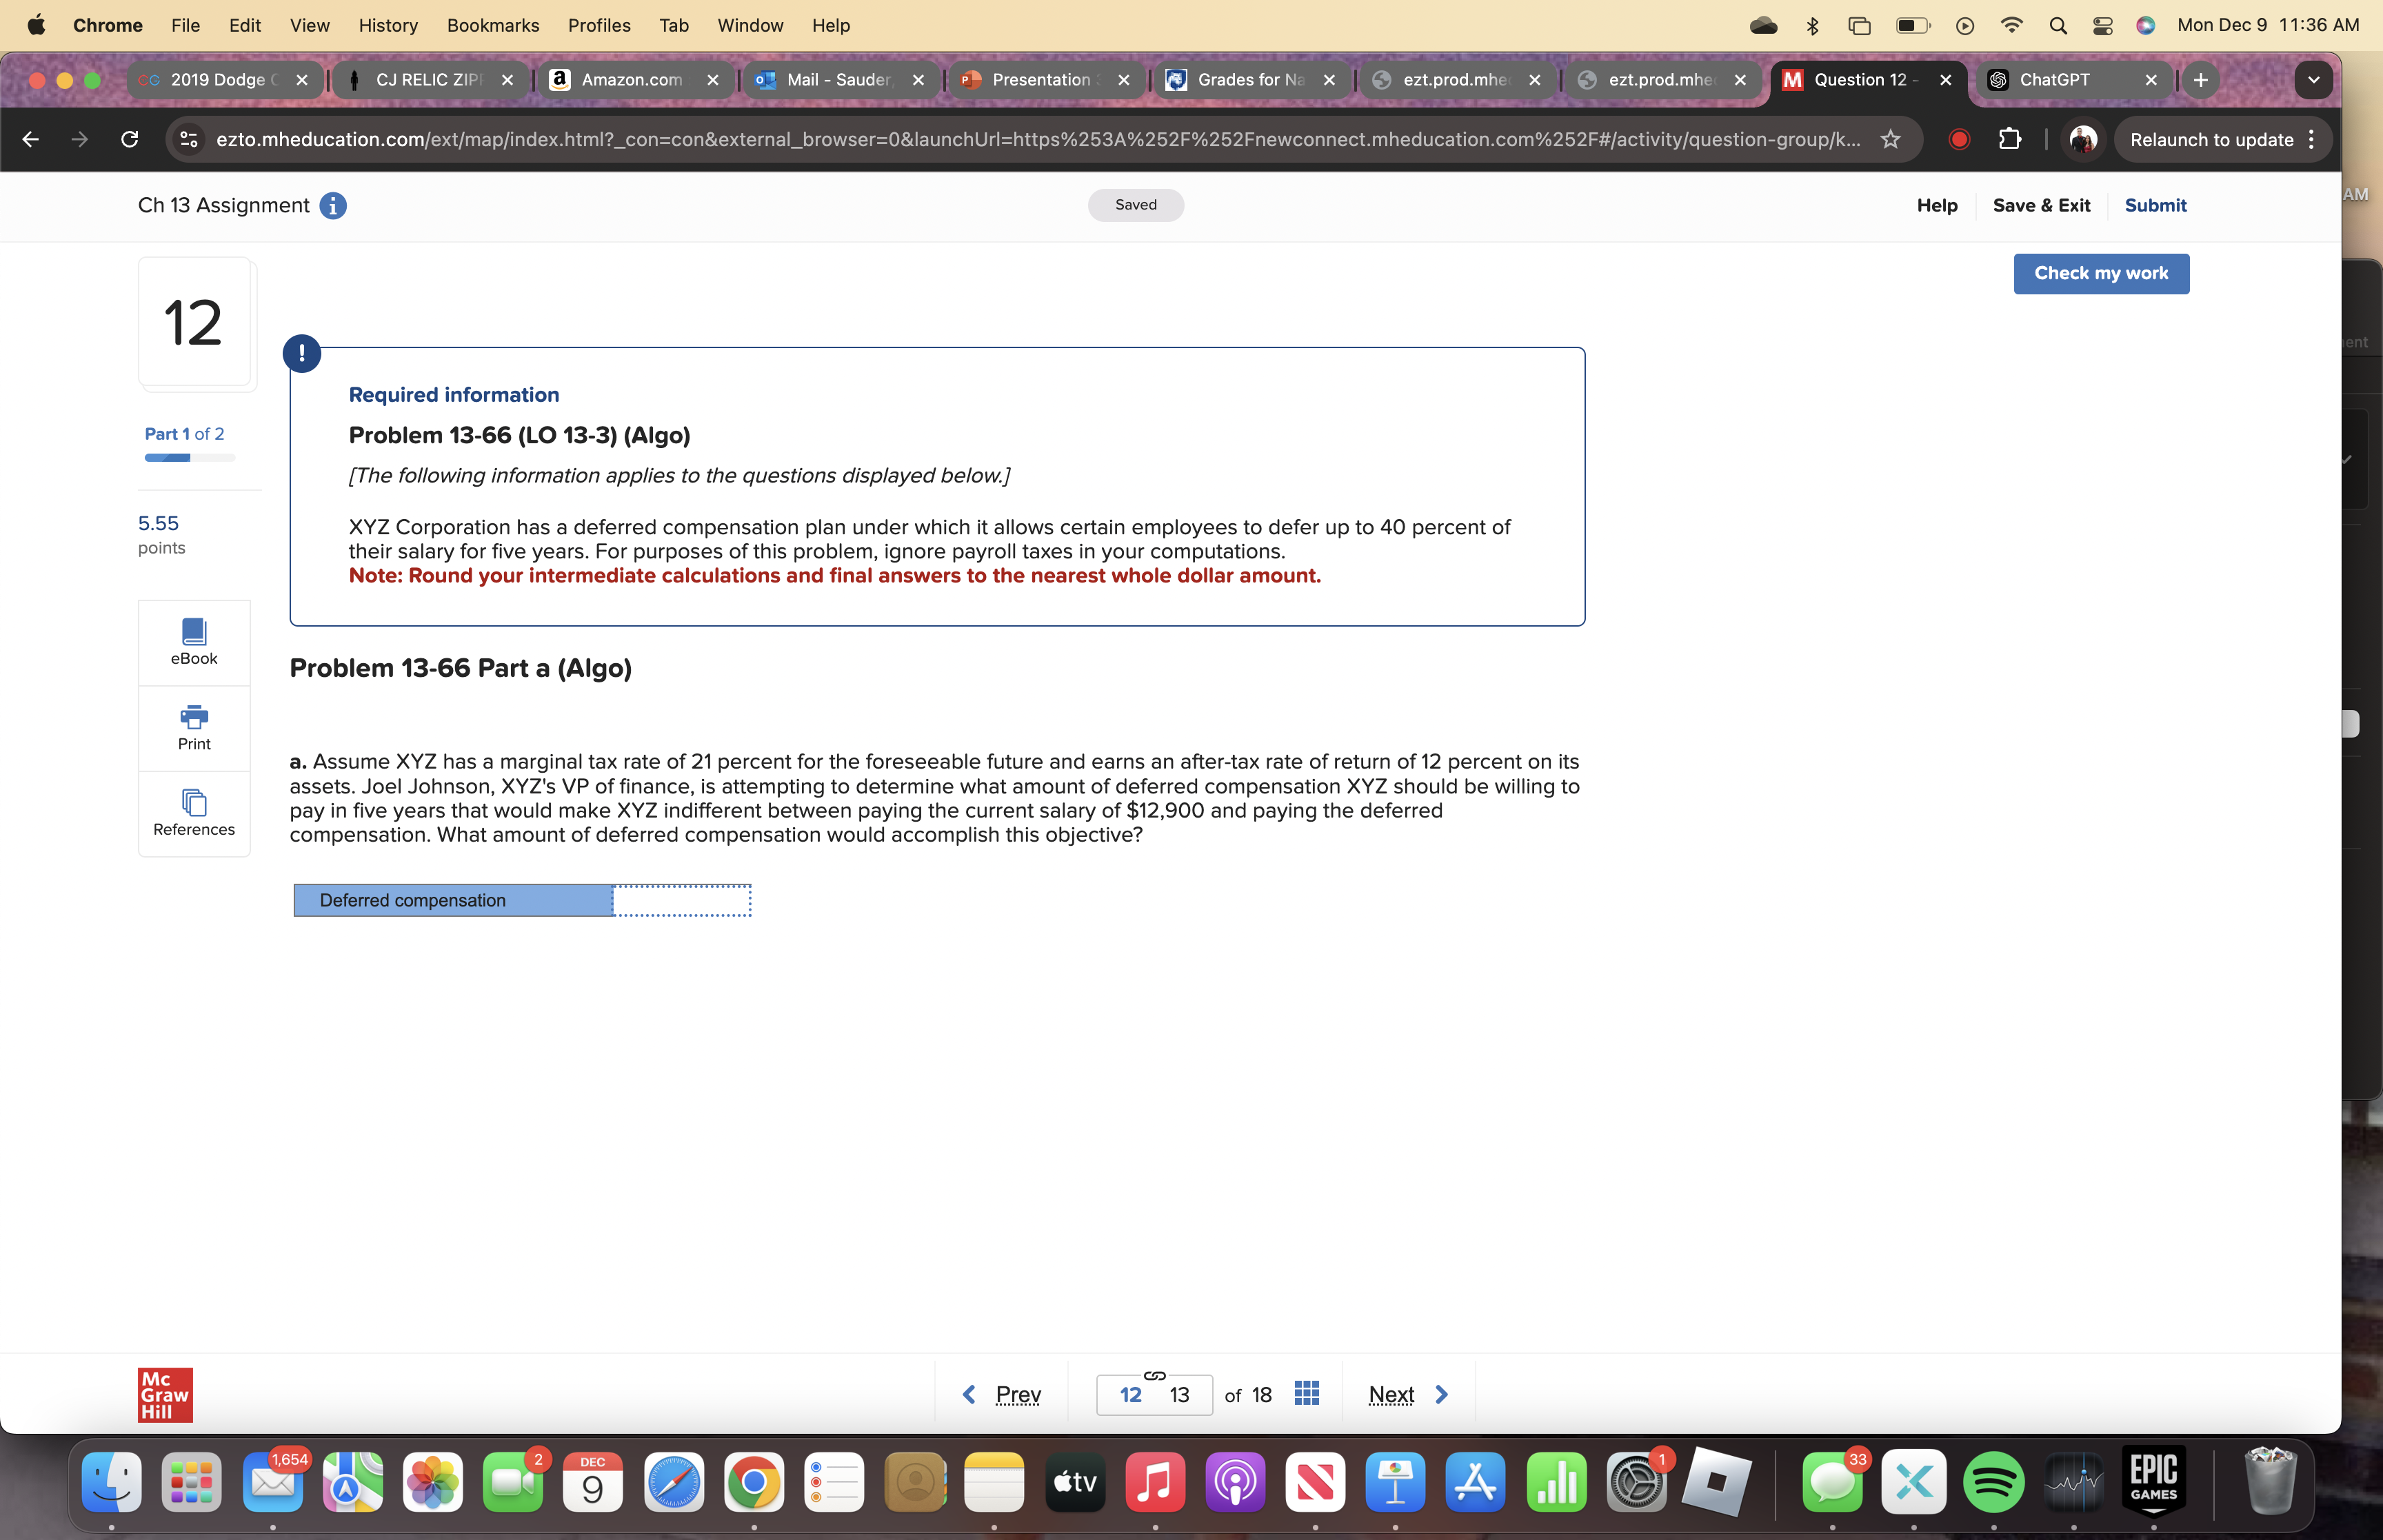Image resolution: width=2383 pixels, height=1540 pixels.
Task: Click the Part 1 progress bar
Action: pyautogui.click(x=190, y=457)
